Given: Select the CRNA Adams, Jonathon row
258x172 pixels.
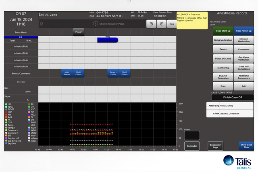Looking at the screenshot, I should coord(230,114).
